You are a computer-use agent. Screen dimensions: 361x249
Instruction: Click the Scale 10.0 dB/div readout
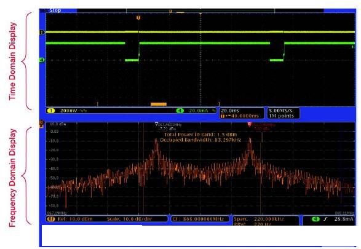pyautogui.click(x=129, y=219)
